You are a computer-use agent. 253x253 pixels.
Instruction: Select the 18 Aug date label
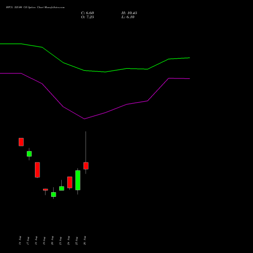click(x=36, y=240)
